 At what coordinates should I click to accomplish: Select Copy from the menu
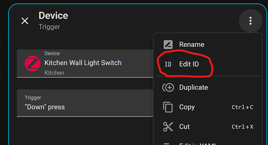tap(208, 107)
